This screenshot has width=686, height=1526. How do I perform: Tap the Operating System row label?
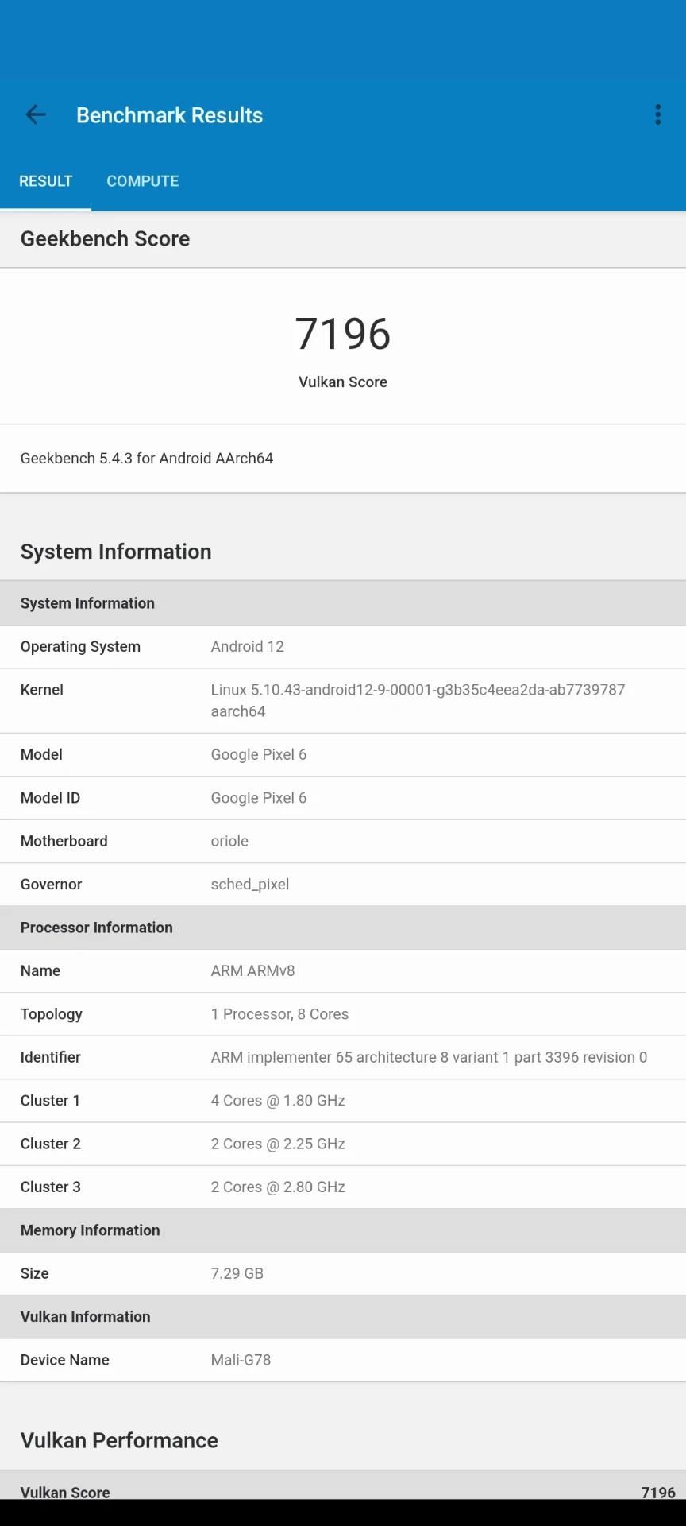point(80,647)
